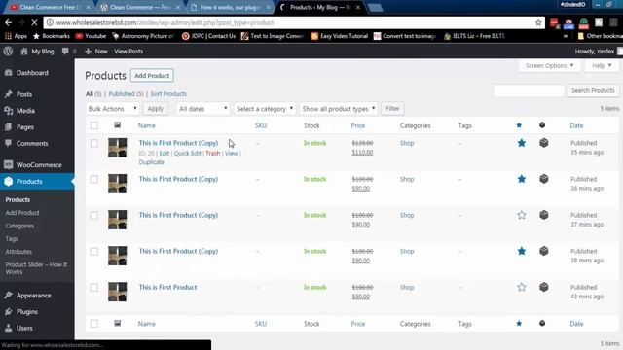
Task: Open the New content menu in admin bar
Action: 96,52
